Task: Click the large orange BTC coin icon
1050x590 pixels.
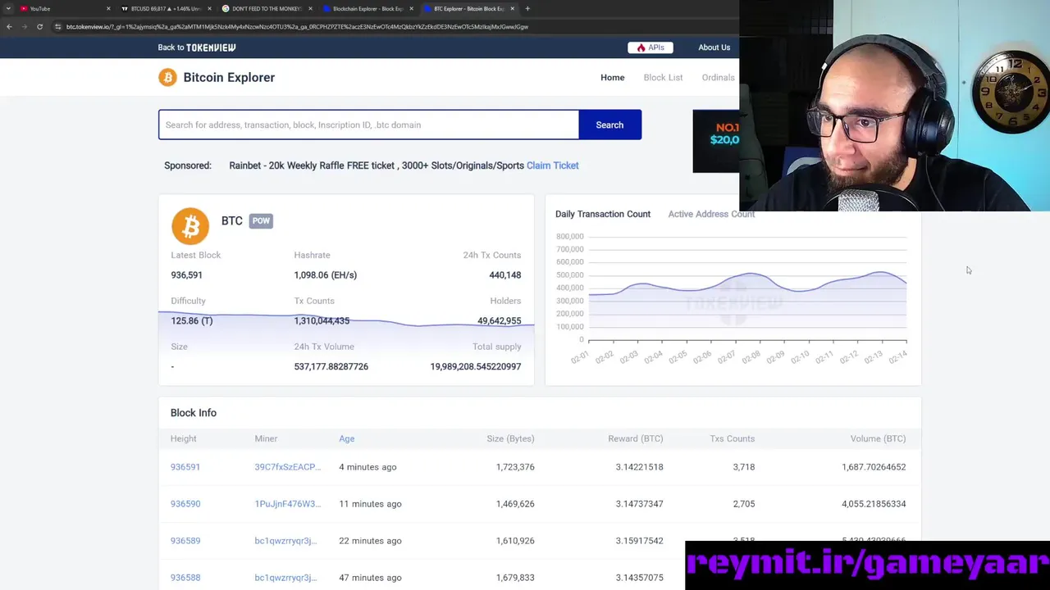Action: click(x=190, y=225)
